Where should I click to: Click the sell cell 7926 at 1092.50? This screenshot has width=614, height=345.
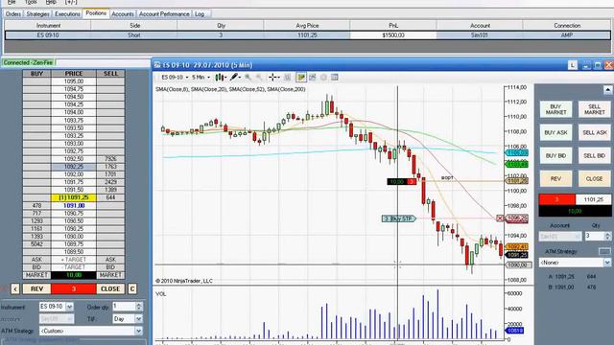tap(110, 159)
